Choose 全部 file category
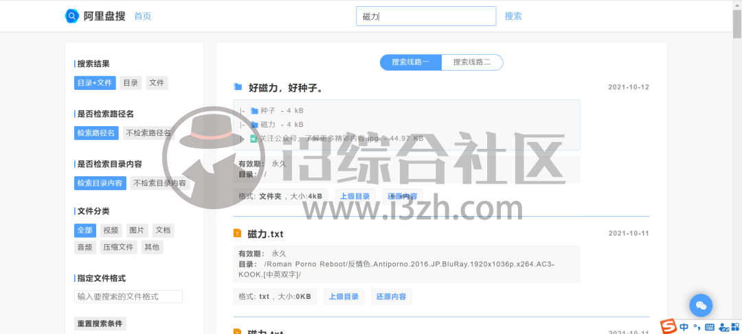Screen dimensions: 742x334 (85, 230)
